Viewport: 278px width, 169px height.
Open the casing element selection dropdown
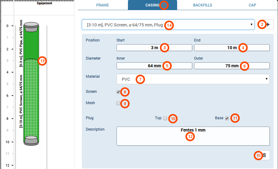pyautogui.click(x=168, y=25)
